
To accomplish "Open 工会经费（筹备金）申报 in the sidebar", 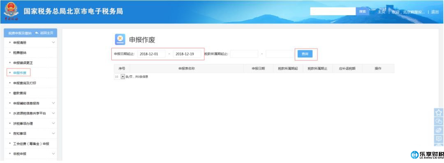I will pyautogui.click(x=31, y=144).
